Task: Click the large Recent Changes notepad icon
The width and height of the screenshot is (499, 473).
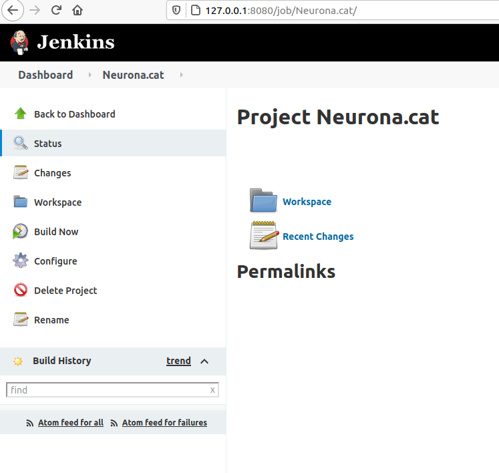Action: tap(265, 235)
